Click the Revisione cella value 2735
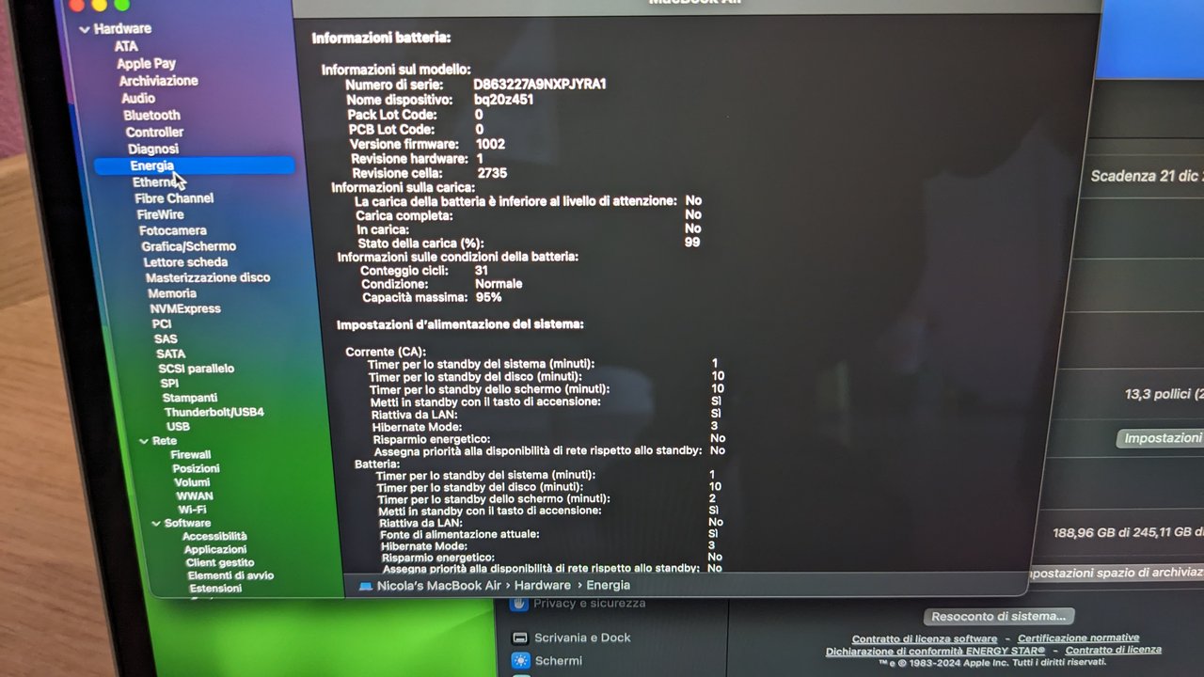The image size is (1204, 677). (492, 174)
